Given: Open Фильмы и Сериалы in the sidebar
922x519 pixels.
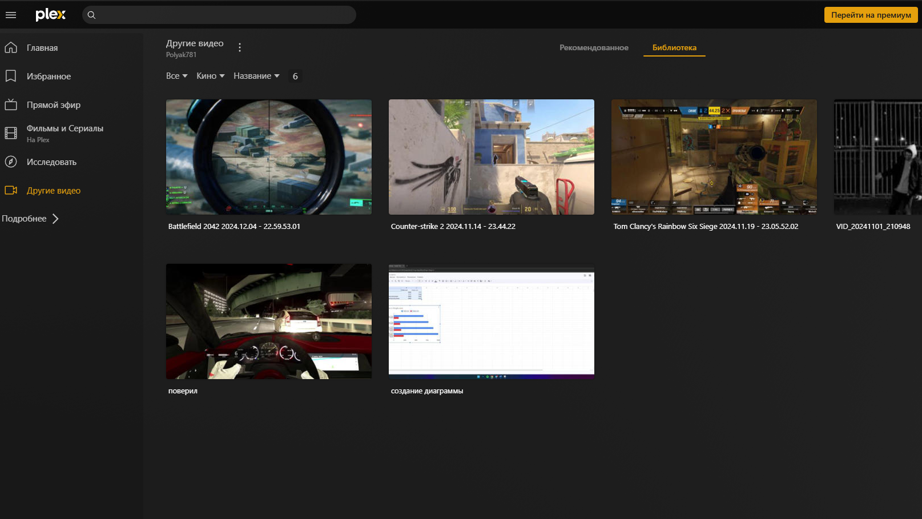Looking at the screenshot, I should [x=65, y=128].
